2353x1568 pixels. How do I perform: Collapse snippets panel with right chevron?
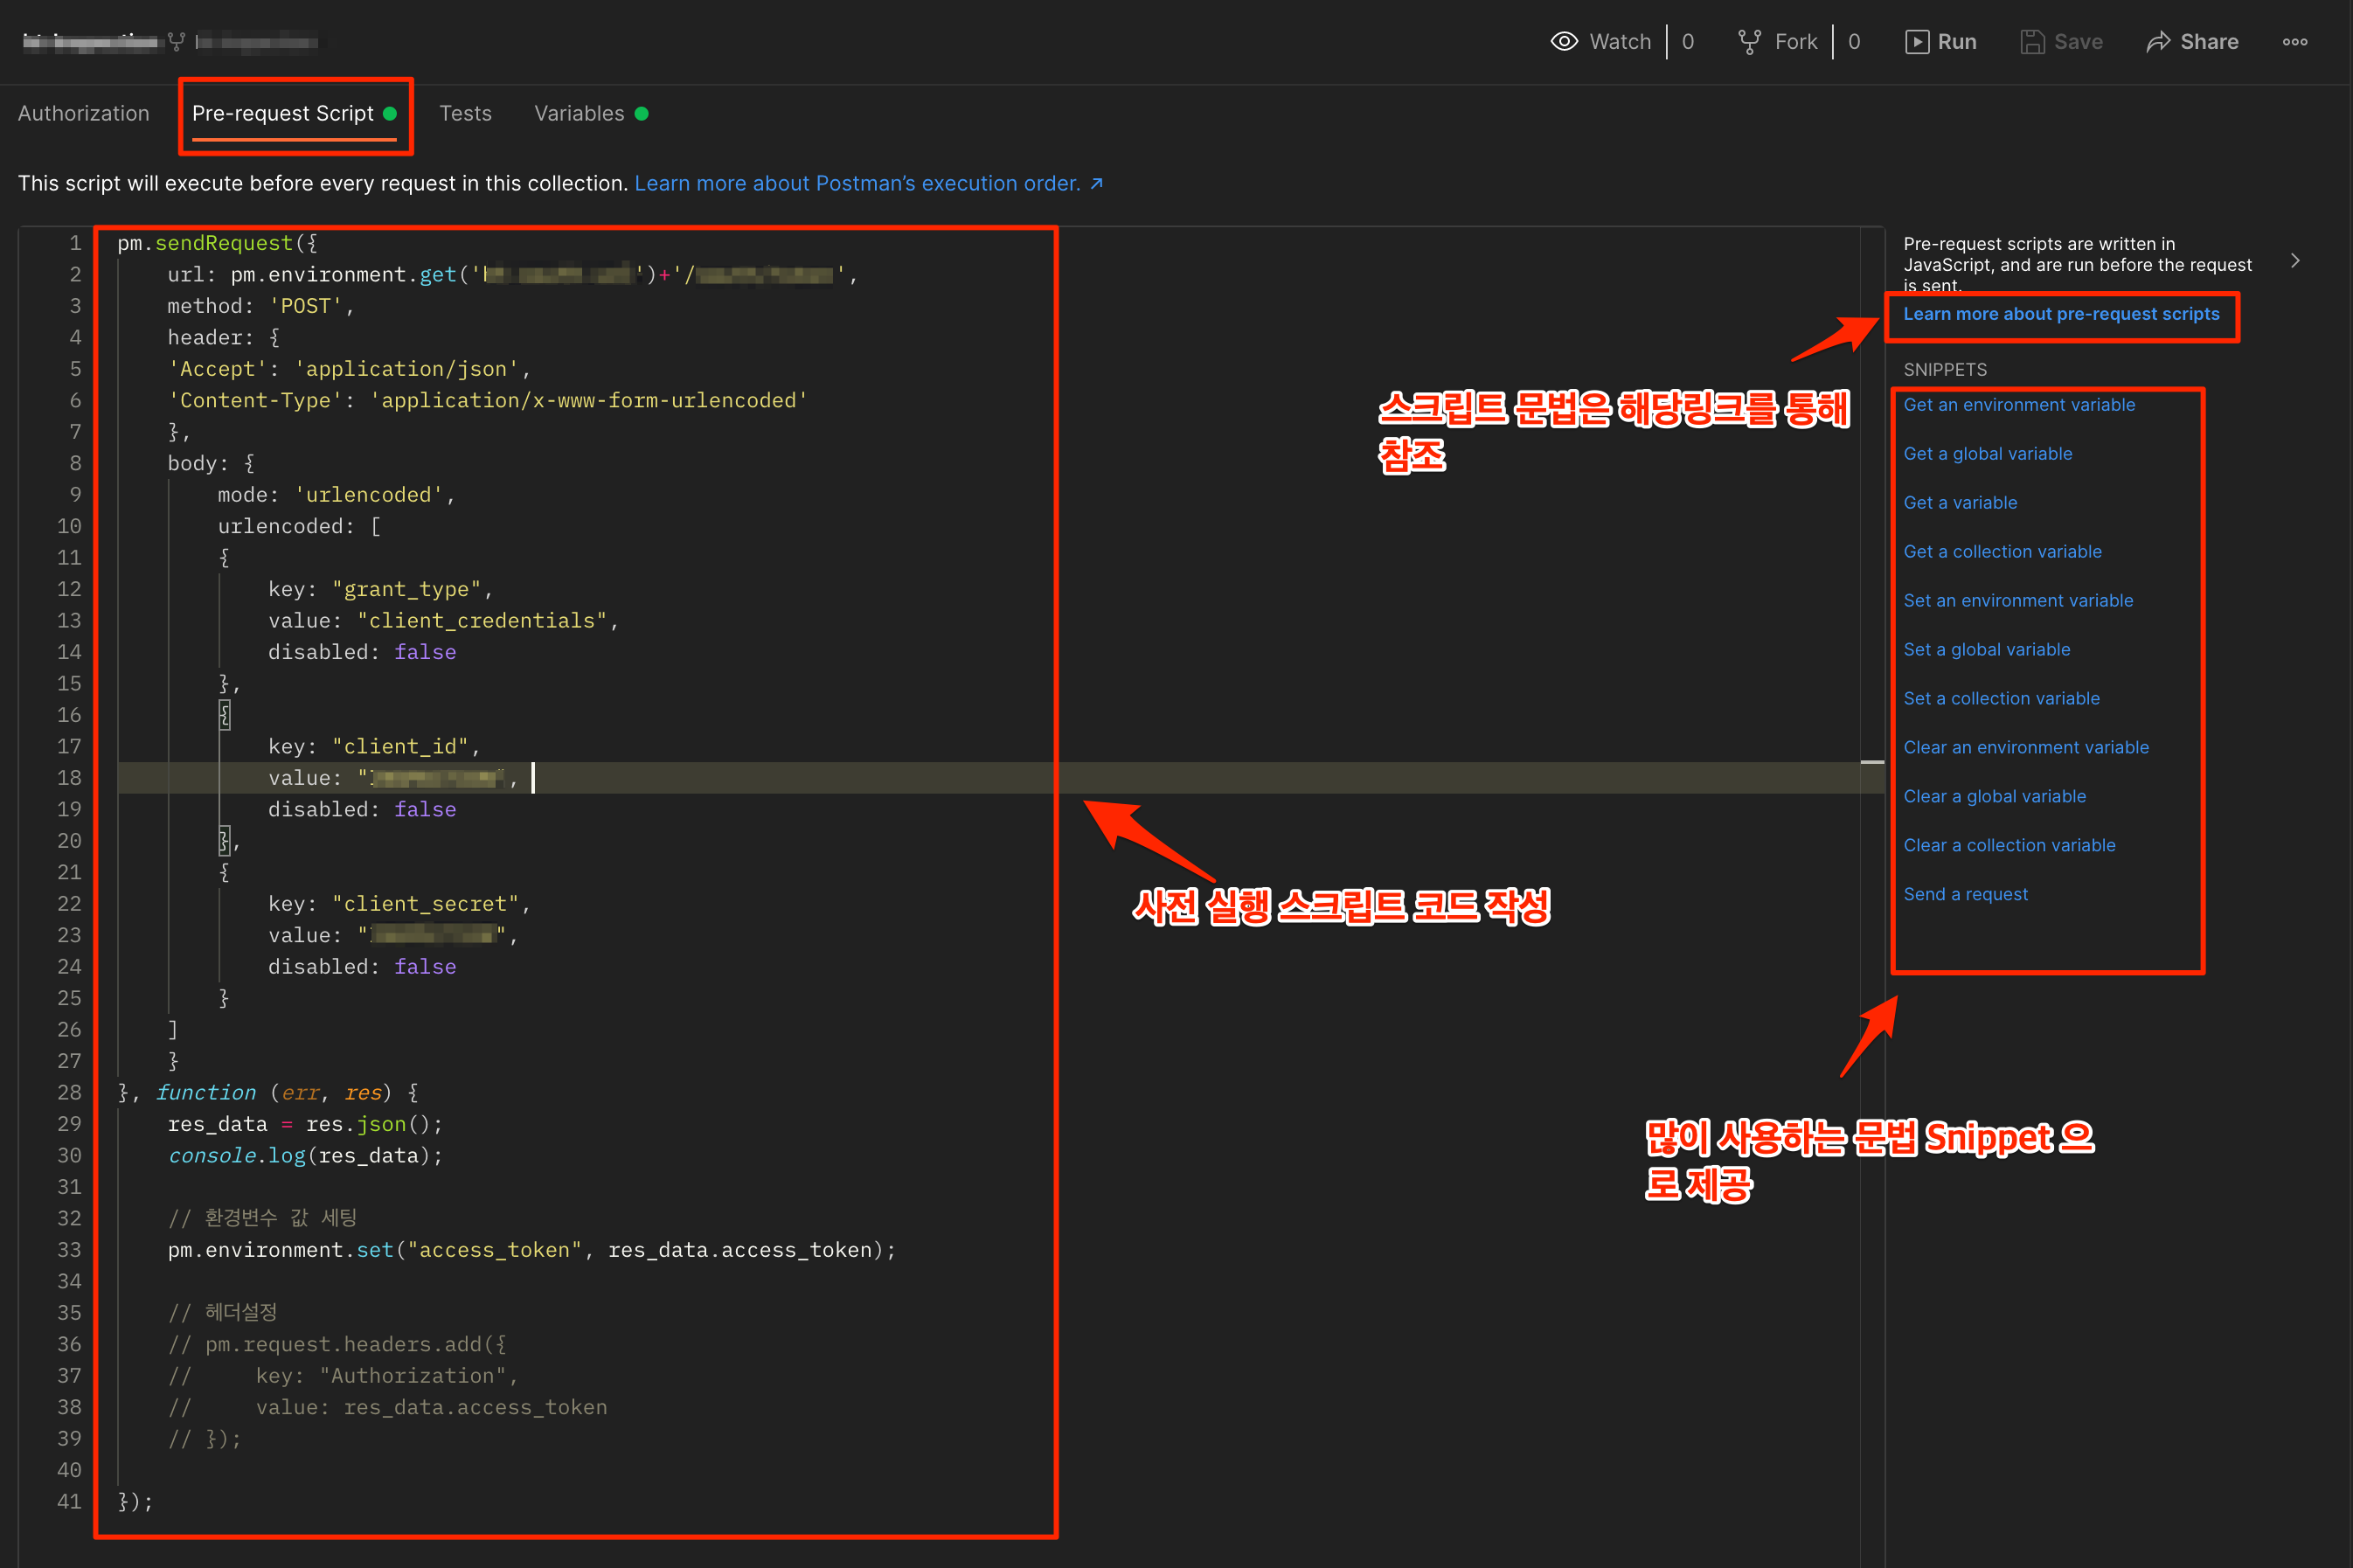2295,260
